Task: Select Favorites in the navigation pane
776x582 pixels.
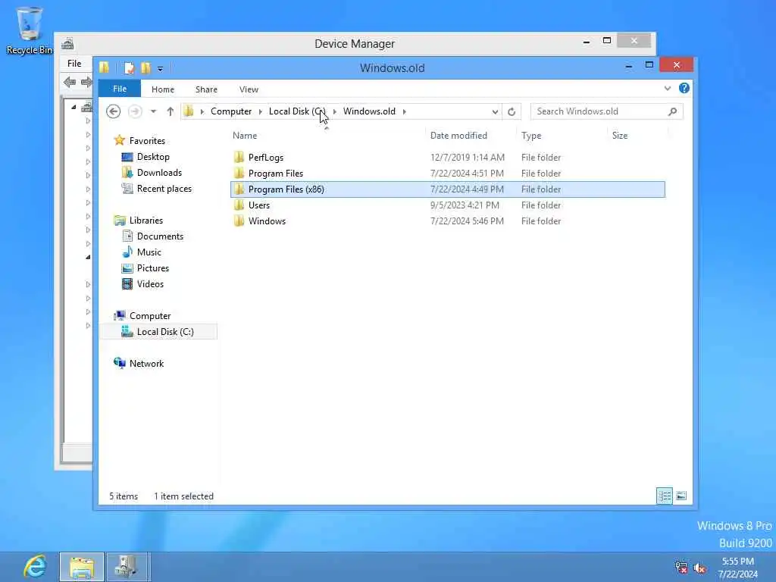Action: point(147,141)
